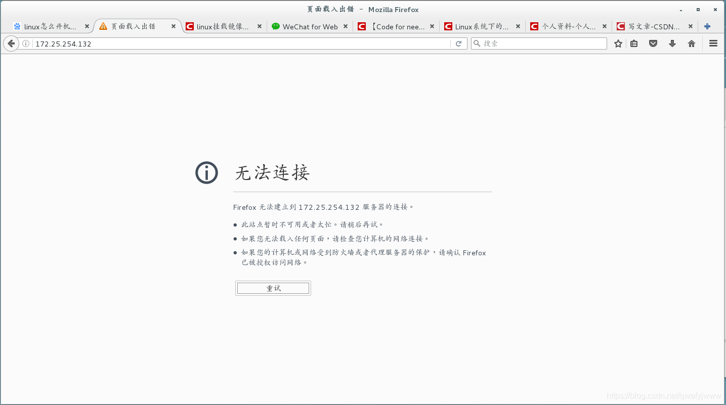This screenshot has width=726, height=405.
Task: Bookmark this page with the star icon
Action: [618, 44]
